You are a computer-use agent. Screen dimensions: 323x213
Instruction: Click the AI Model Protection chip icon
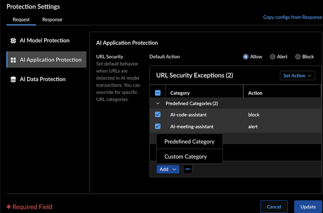coord(13,41)
